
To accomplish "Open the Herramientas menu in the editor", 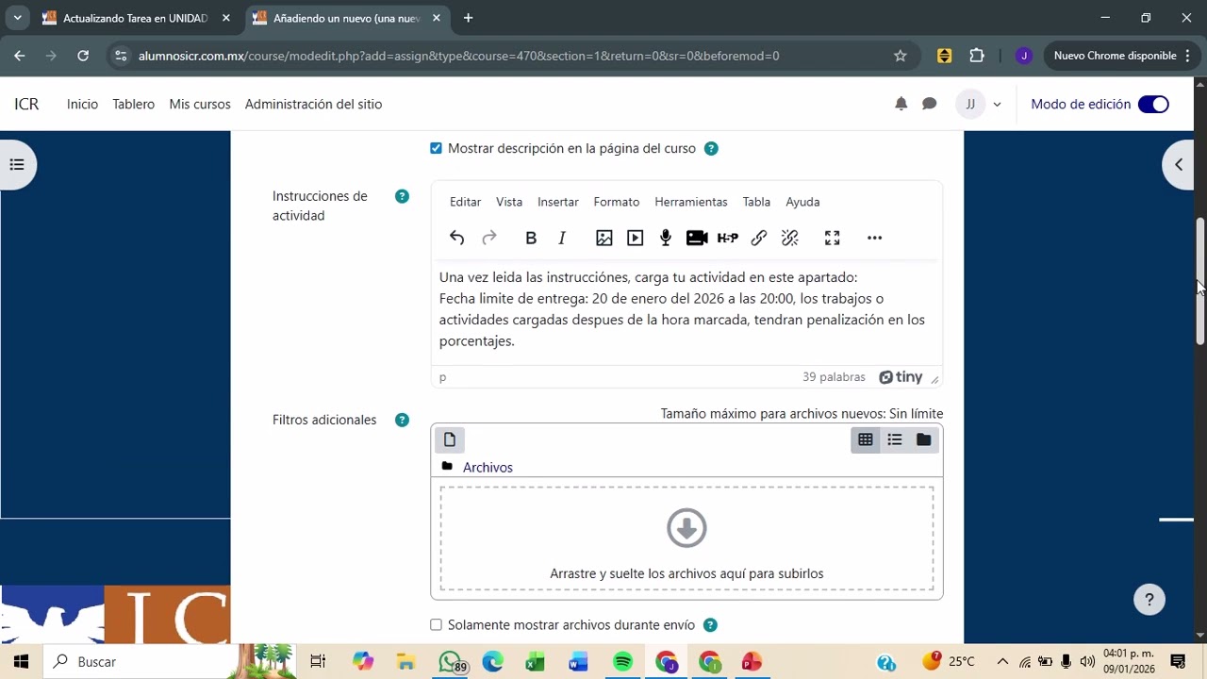I will 691,202.
